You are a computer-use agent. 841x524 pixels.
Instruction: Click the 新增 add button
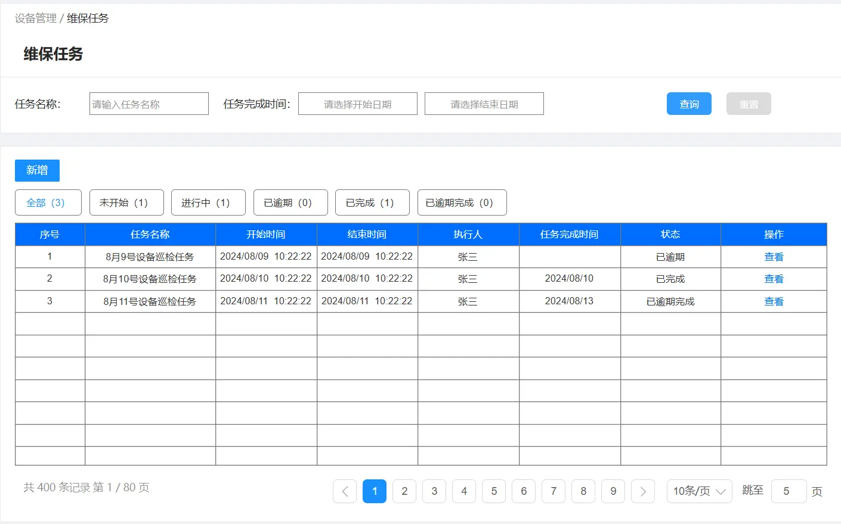click(x=37, y=170)
